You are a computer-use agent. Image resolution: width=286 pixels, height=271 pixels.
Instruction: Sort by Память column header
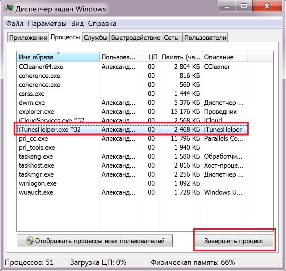[181, 57]
